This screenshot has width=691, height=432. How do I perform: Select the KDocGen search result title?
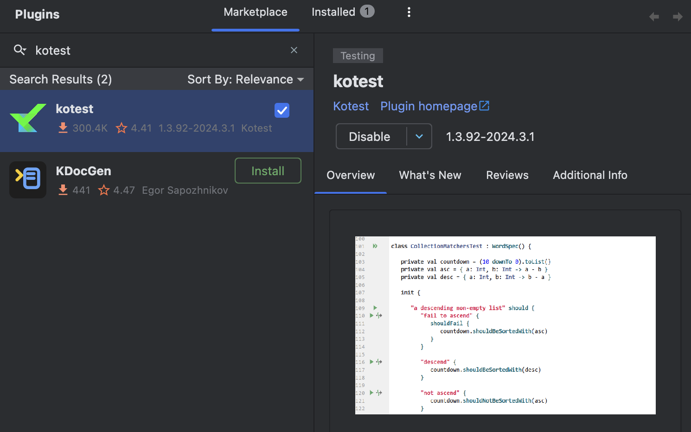(83, 171)
